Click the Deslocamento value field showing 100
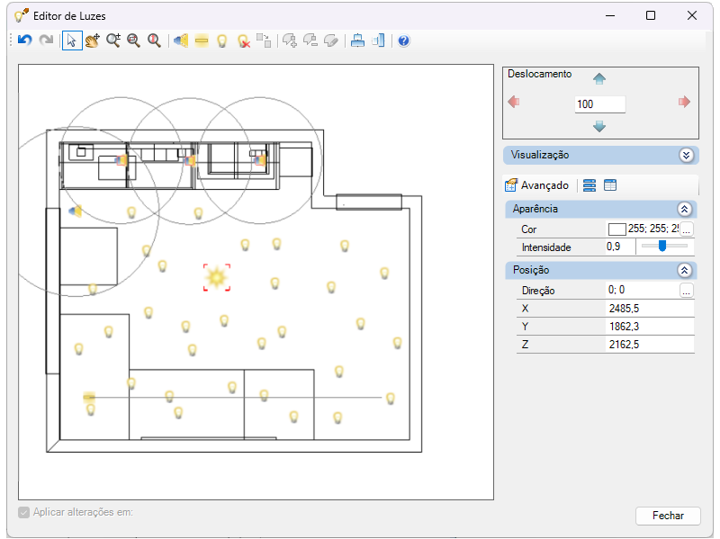The width and height of the screenshot is (720, 539). (599, 104)
